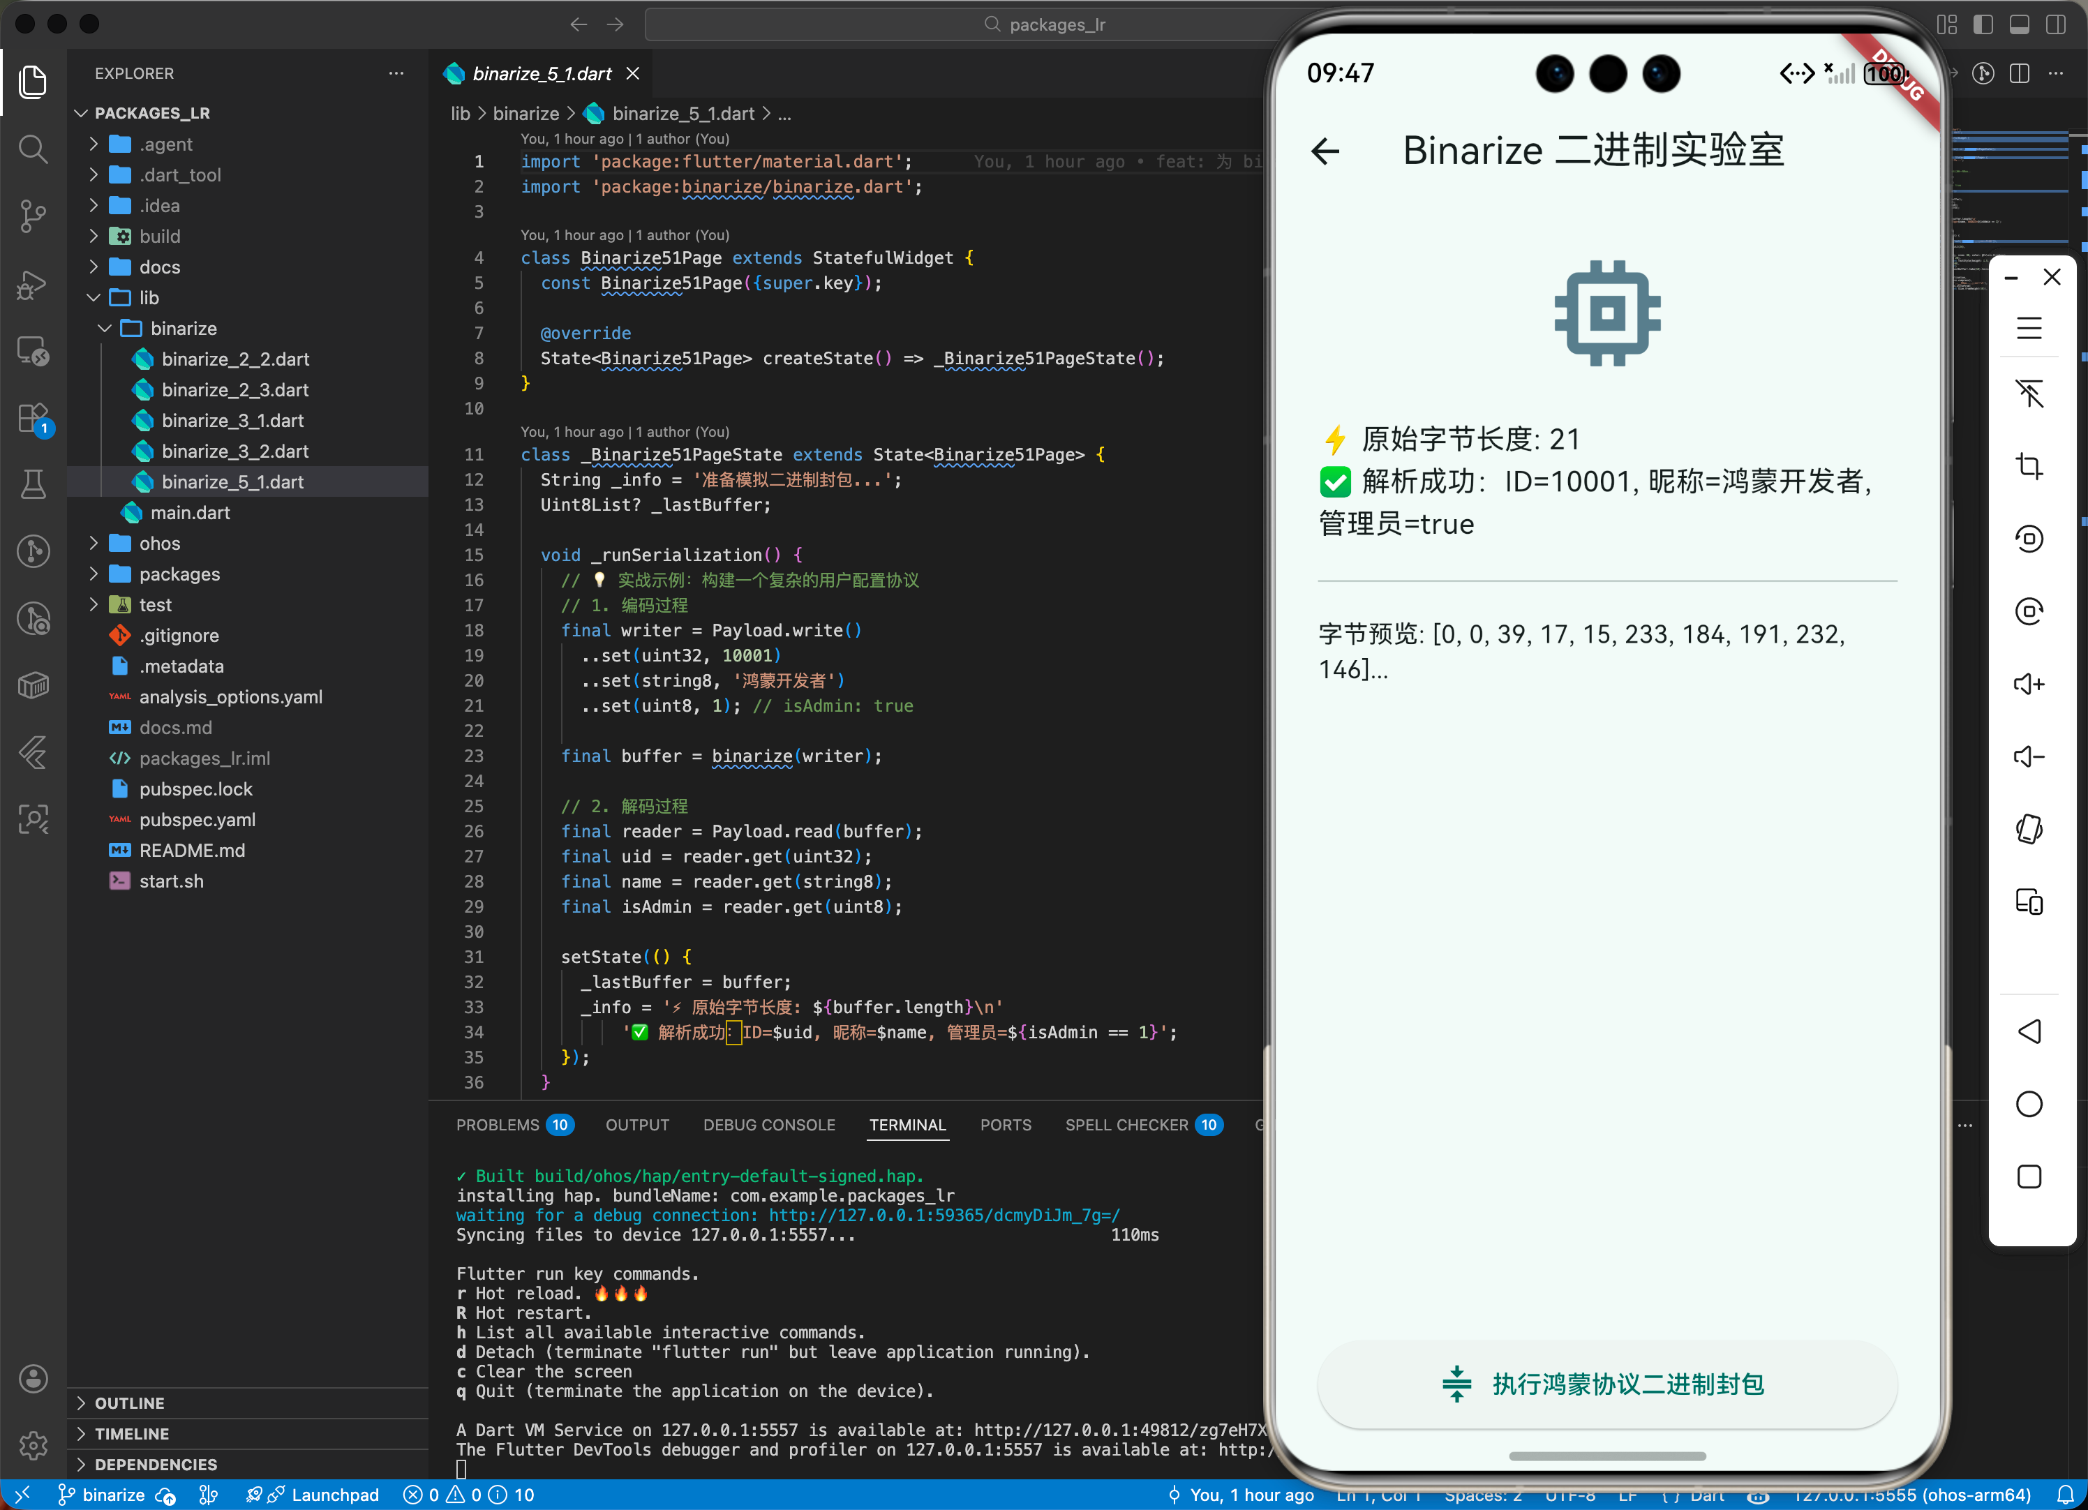Open the Testing flask panel

coord(33,484)
